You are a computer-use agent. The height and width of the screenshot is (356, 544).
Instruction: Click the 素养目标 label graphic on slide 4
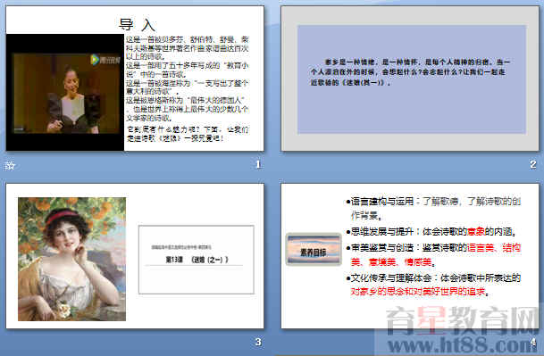314,249
